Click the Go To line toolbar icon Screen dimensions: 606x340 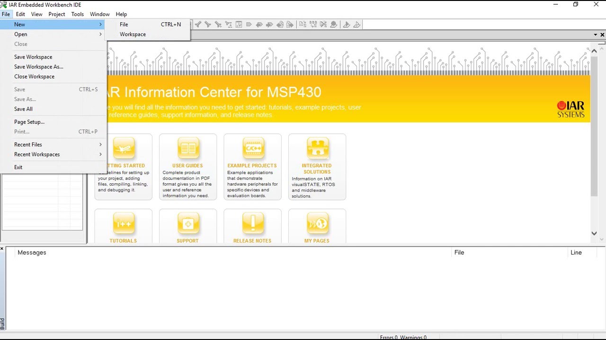239,25
